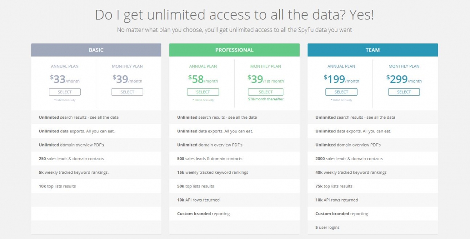Click the $299/month Team monthly price
Image resolution: width=470 pixels, height=239 pixels.
404,80
